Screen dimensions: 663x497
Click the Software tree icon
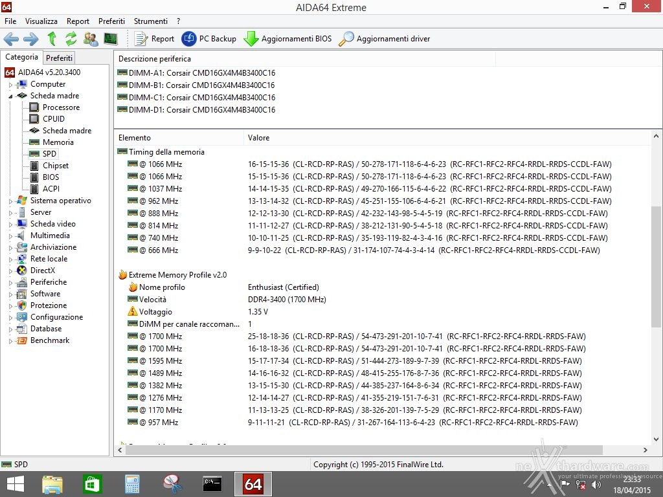point(21,294)
